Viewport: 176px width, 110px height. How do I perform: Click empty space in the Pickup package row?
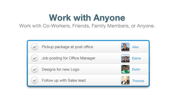pyautogui.click(x=107, y=47)
